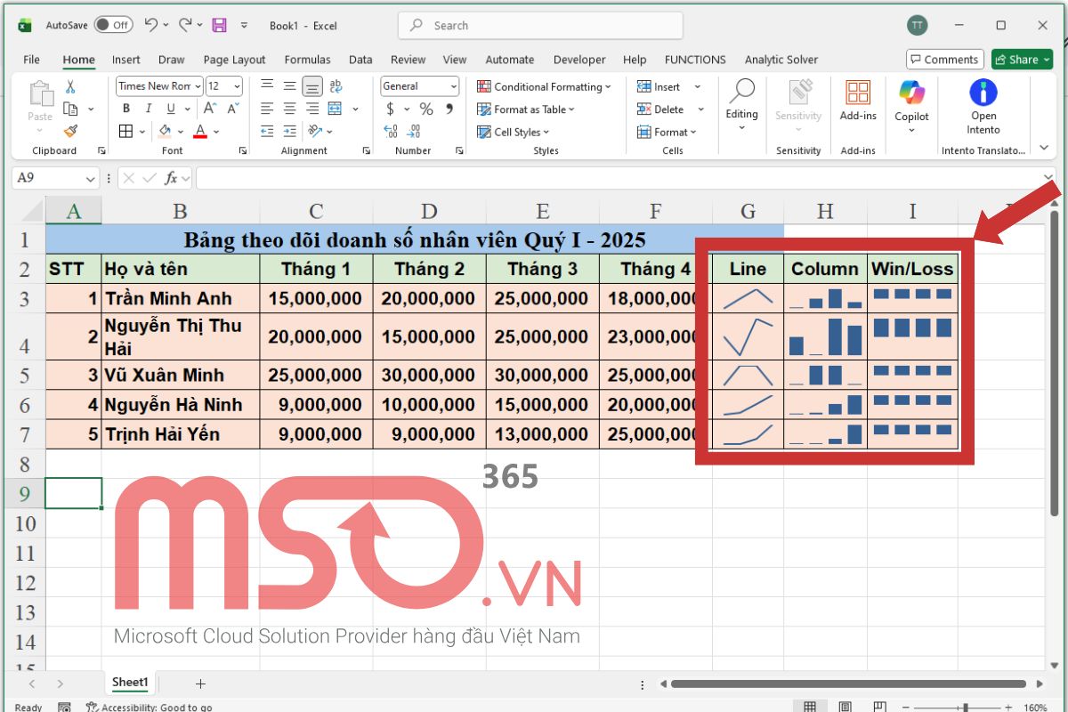Click the Comments button
The image size is (1068, 712).
[944, 60]
